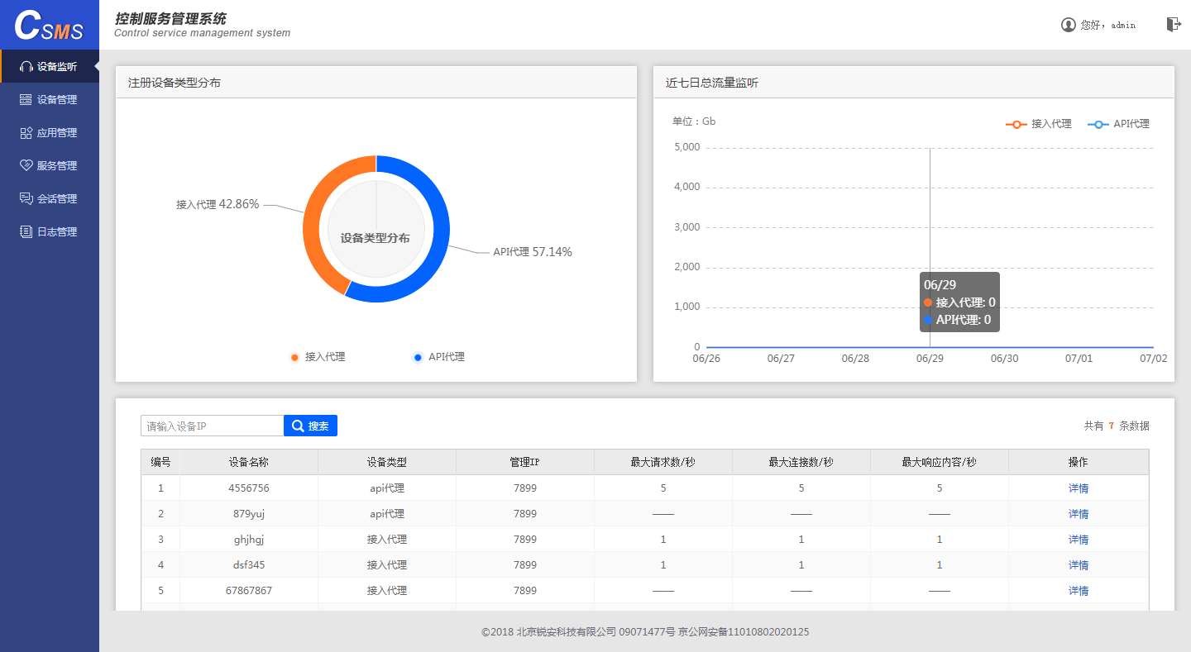Click the 06/26 x-axis label
This screenshot has height=652, width=1191.
pos(706,359)
